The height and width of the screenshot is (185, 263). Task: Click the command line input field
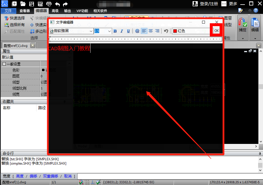(x=170, y=176)
